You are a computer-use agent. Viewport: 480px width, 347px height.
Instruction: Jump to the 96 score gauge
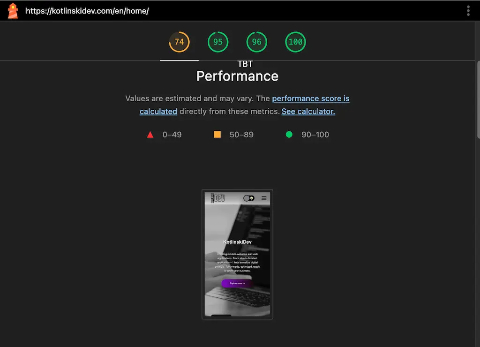coord(256,42)
